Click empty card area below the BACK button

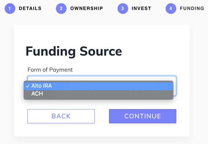[61, 130]
